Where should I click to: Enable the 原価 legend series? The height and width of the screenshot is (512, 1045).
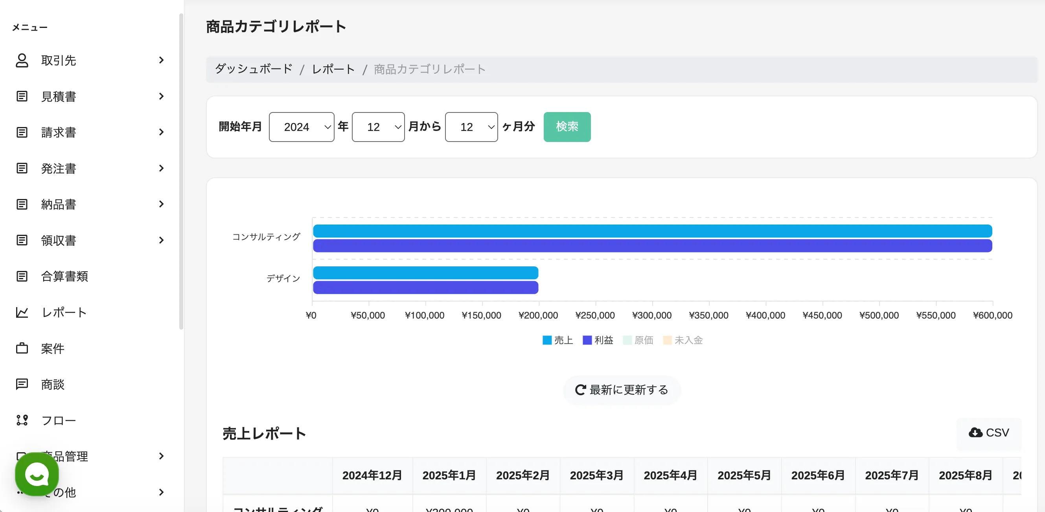pyautogui.click(x=638, y=340)
